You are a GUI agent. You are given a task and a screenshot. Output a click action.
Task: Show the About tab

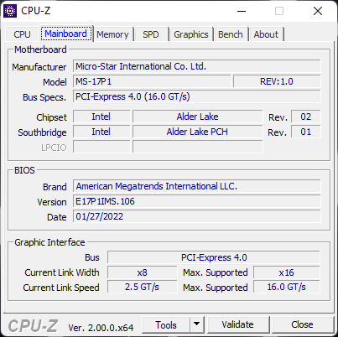tap(266, 34)
